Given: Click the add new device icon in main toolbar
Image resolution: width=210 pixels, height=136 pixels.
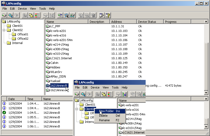Looking at the screenshot, I should [4, 15].
